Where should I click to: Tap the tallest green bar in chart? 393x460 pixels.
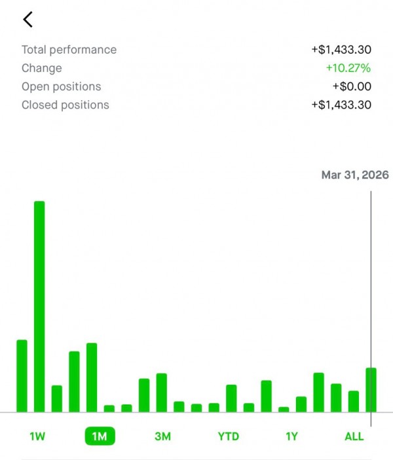tap(39, 306)
